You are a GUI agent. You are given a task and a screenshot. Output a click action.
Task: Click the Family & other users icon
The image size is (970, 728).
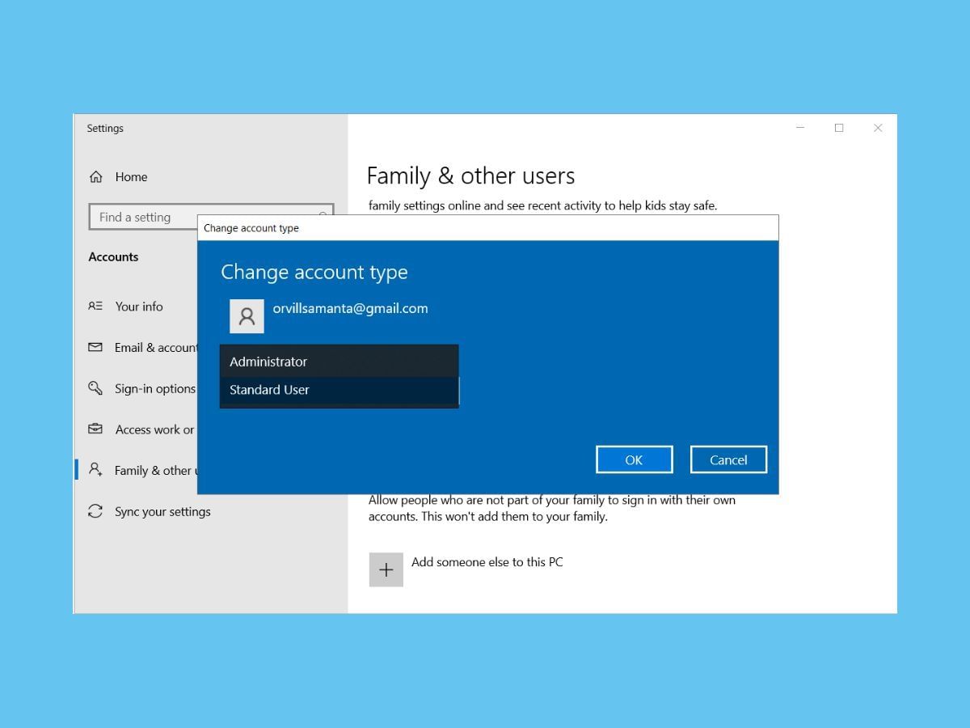(x=96, y=470)
